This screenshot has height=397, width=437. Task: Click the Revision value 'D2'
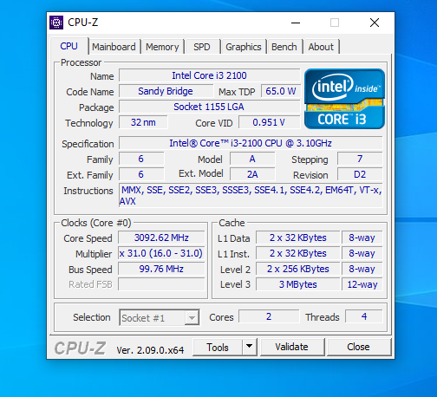click(x=360, y=174)
